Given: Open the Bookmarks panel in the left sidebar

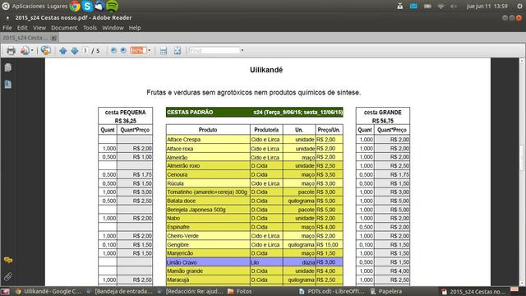Looking at the screenshot, I should [8, 84].
